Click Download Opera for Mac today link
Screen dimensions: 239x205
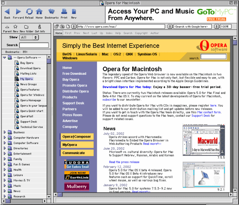point(127,87)
